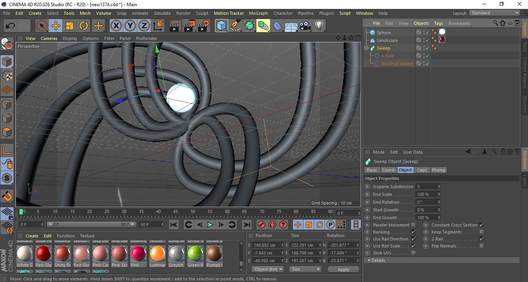The width and height of the screenshot is (528, 282).
Task: Add a Camera object
Action: point(305,26)
